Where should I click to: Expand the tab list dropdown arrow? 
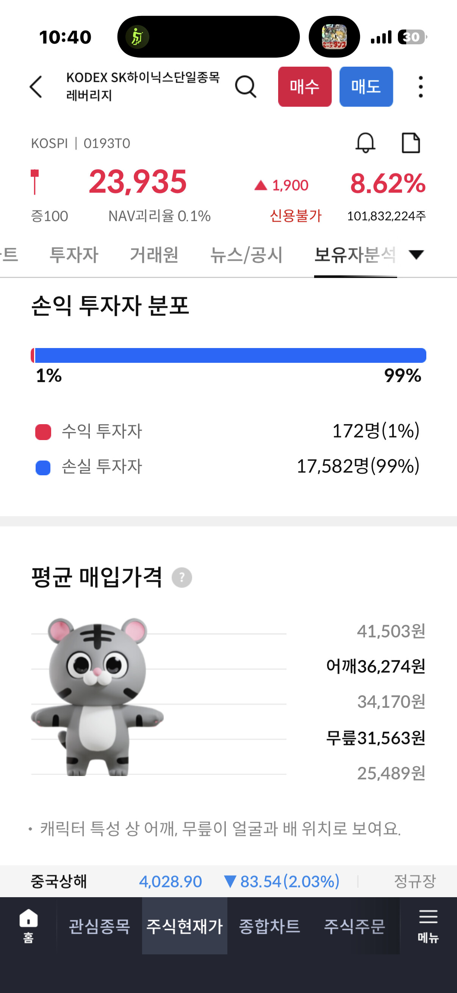pyautogui.click(x=416, y=255)
